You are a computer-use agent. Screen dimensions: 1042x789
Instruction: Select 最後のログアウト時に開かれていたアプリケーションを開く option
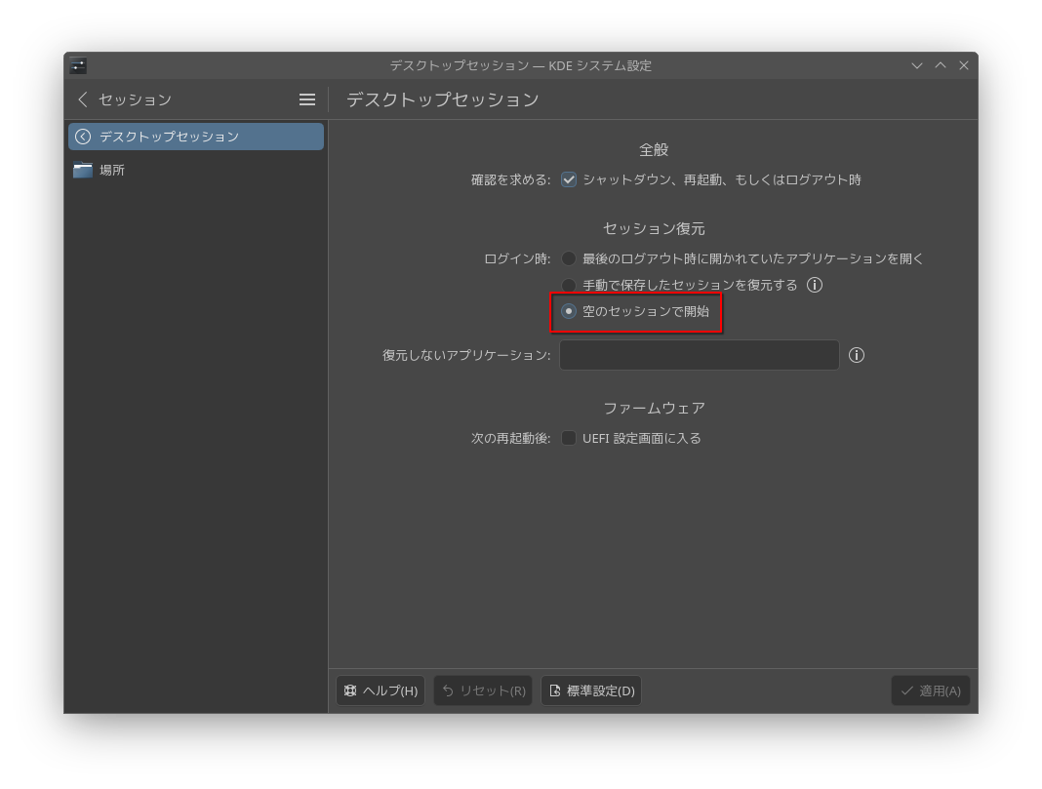569,258
